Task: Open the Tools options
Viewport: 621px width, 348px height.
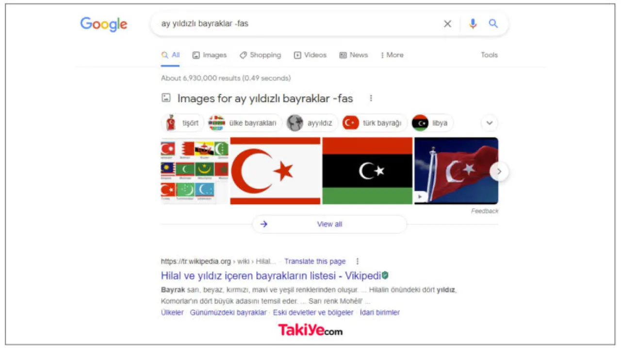Action: [489, 55]
